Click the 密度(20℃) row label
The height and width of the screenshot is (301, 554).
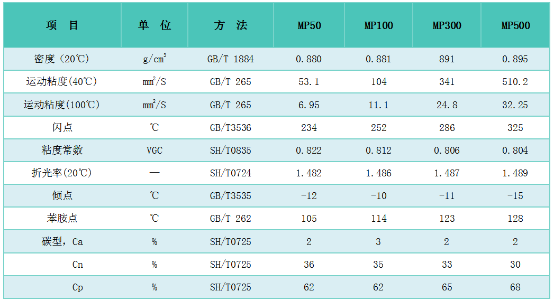pyautogui.click(x=62, y=59)
